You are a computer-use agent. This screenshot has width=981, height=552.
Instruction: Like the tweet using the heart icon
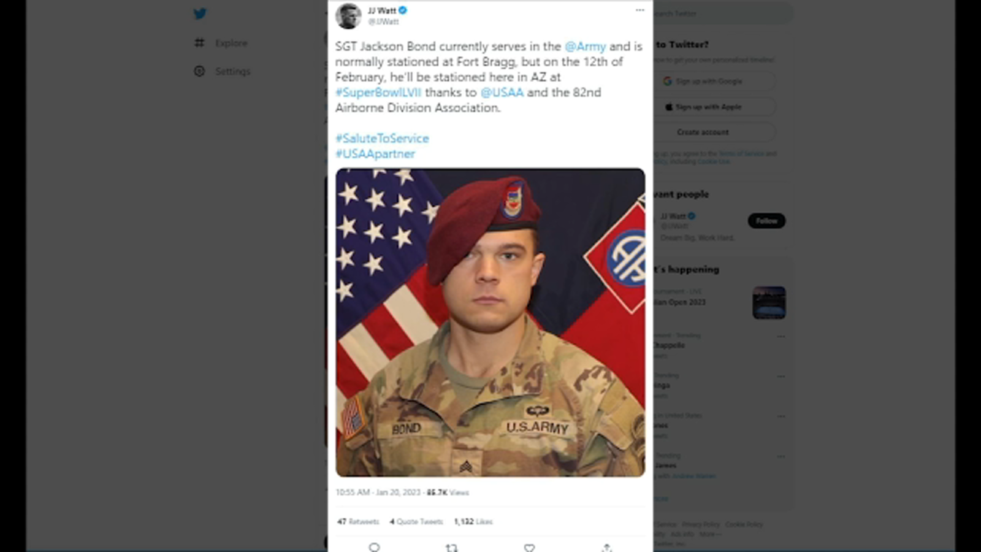point(528,548)
